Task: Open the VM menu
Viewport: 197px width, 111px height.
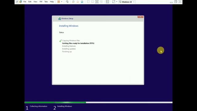Action: tap(41, 2)
